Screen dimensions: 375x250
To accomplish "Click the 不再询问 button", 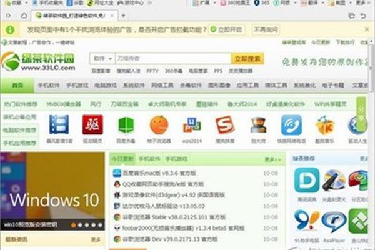I will 266,29.
